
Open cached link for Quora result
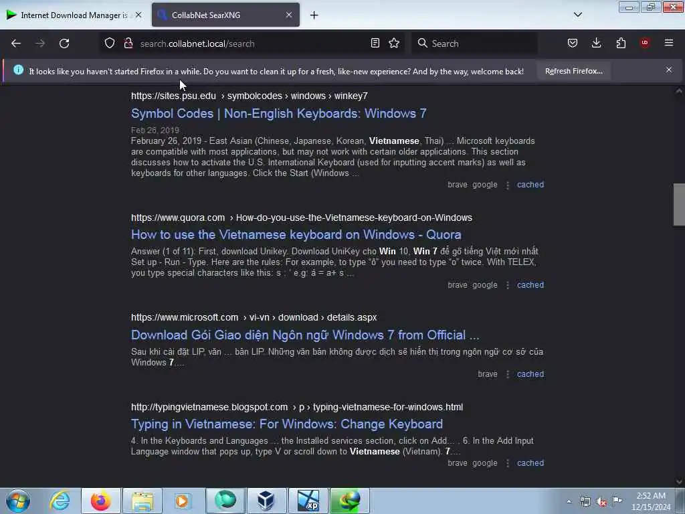coord(530,285)
